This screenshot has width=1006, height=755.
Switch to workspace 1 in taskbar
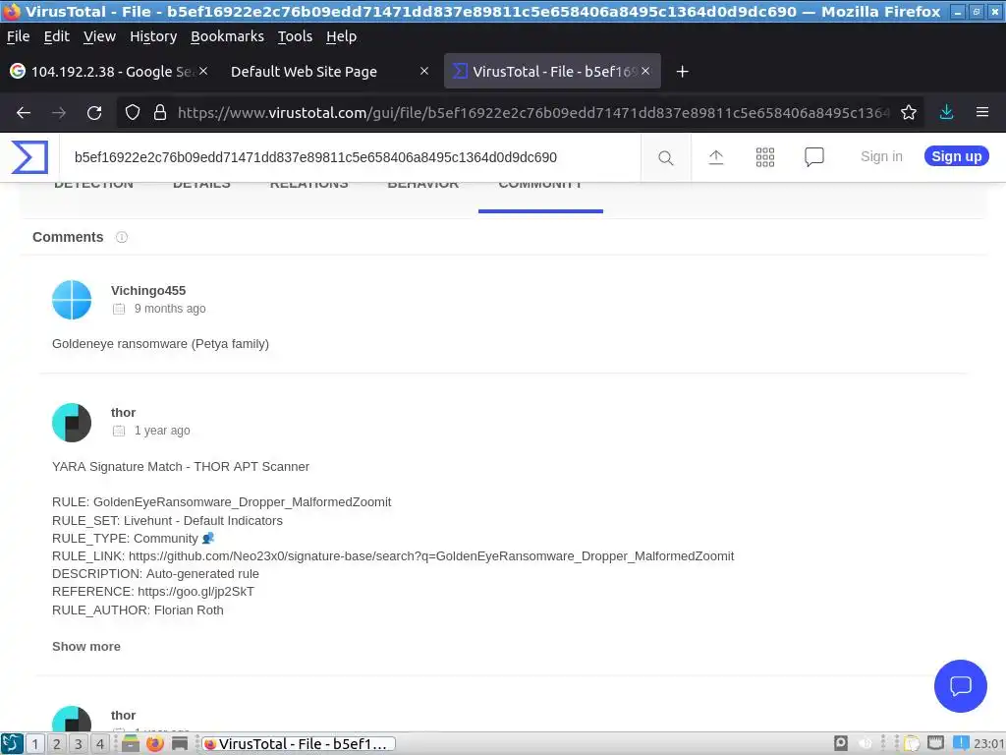point(34,744)
